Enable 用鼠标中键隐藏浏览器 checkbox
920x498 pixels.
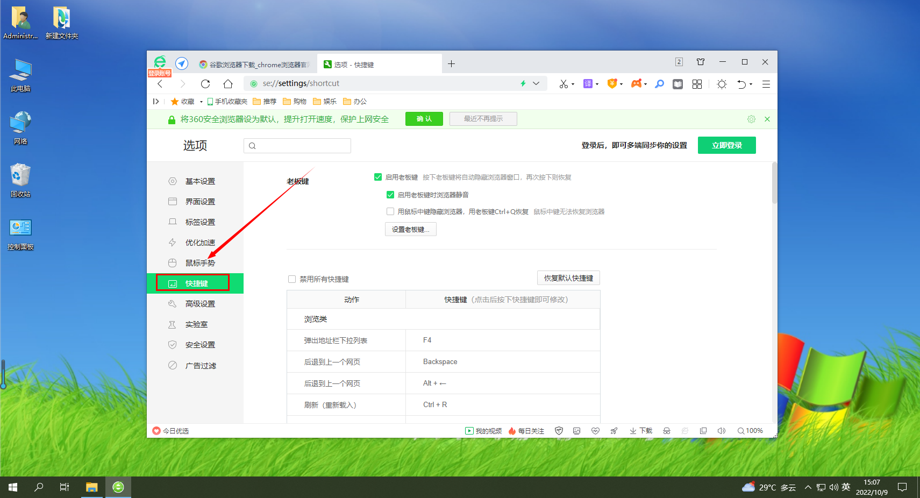390,211
